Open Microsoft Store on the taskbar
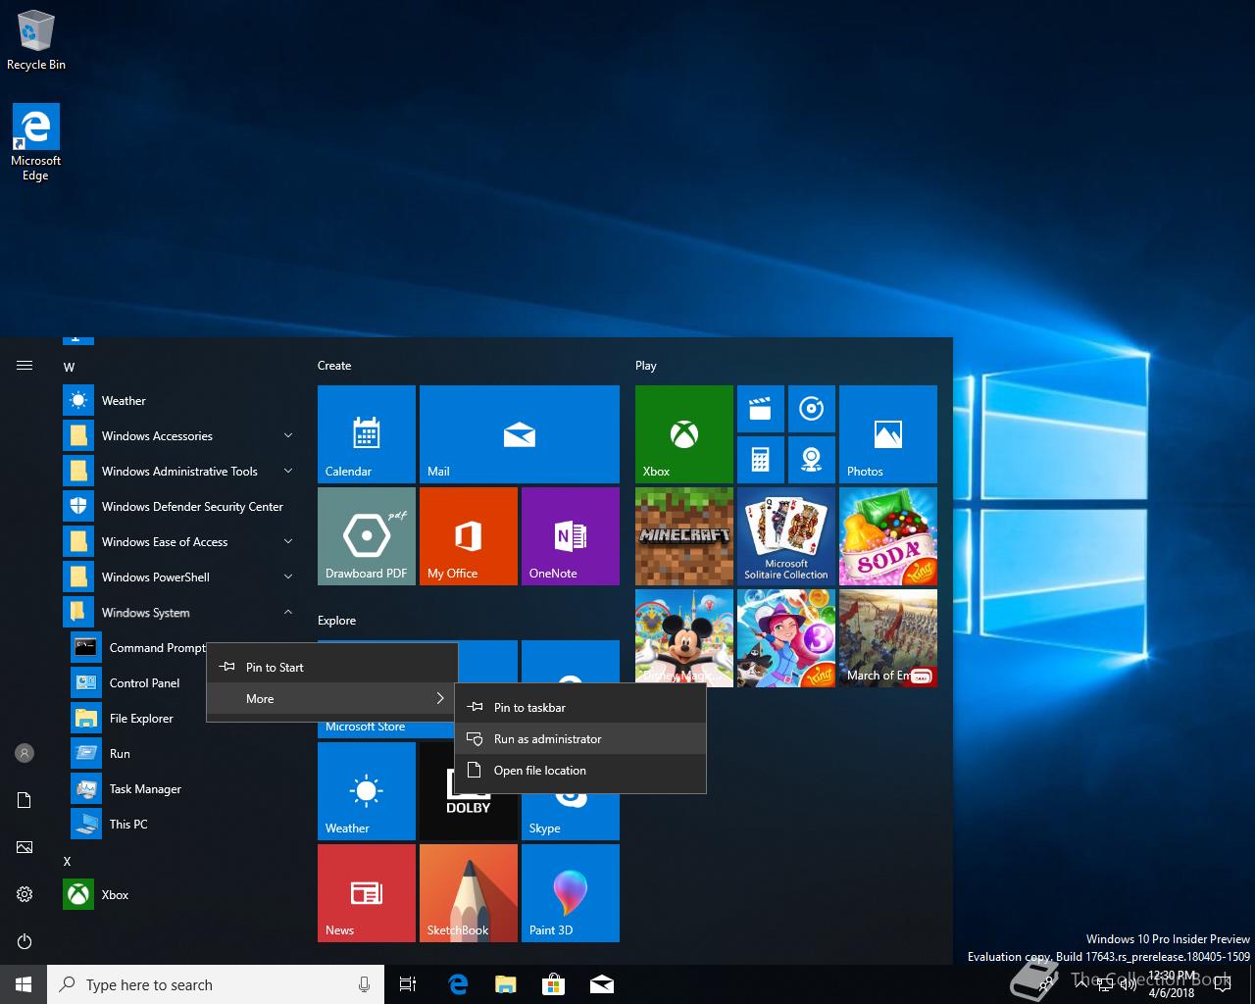This screenshot has width=1255, height=1004. pyautogui.click(x=554, y=984)
